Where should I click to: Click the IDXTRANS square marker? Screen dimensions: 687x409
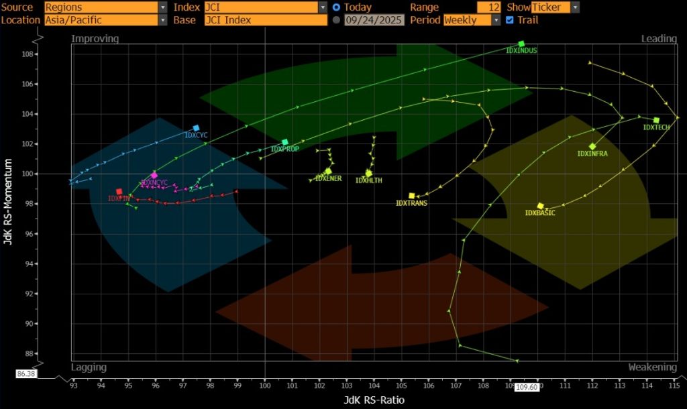pos(412,196)
